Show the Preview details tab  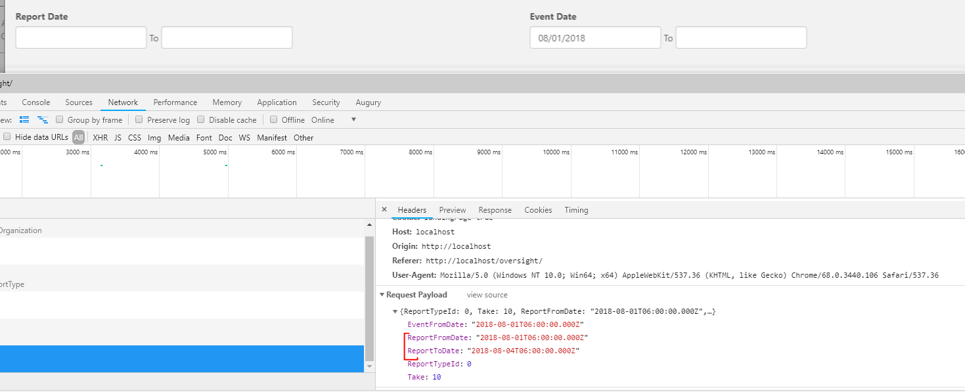pos(453,210)
